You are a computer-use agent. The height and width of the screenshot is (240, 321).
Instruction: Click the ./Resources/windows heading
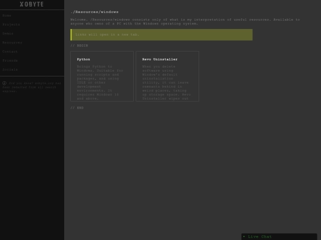click(95, 12)
